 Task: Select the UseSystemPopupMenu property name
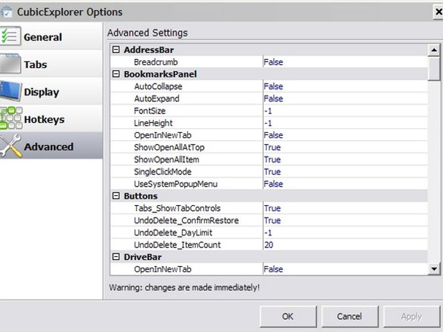coord(176,184)
